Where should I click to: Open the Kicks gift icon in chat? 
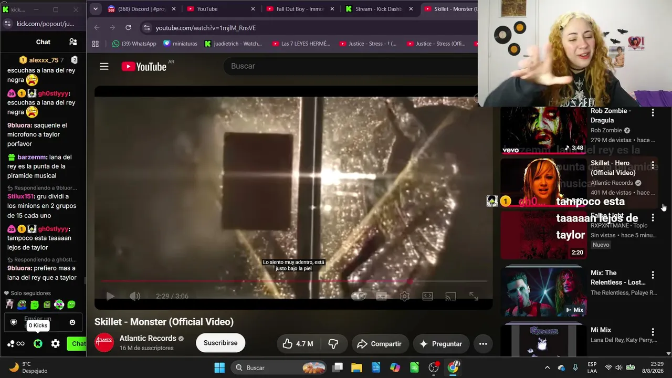tap(38, 344)
